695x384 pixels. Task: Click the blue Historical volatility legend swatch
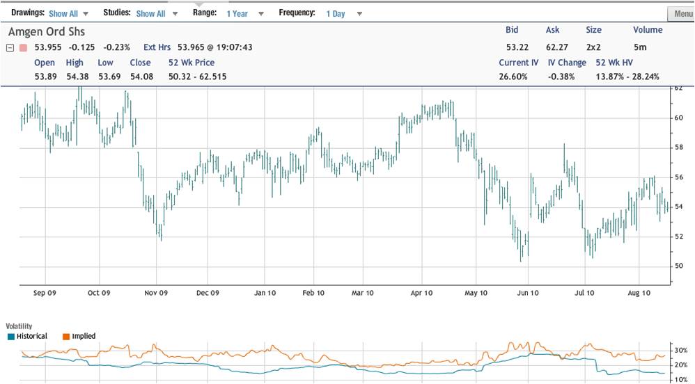pyautogui.click(x=11, y=337)
